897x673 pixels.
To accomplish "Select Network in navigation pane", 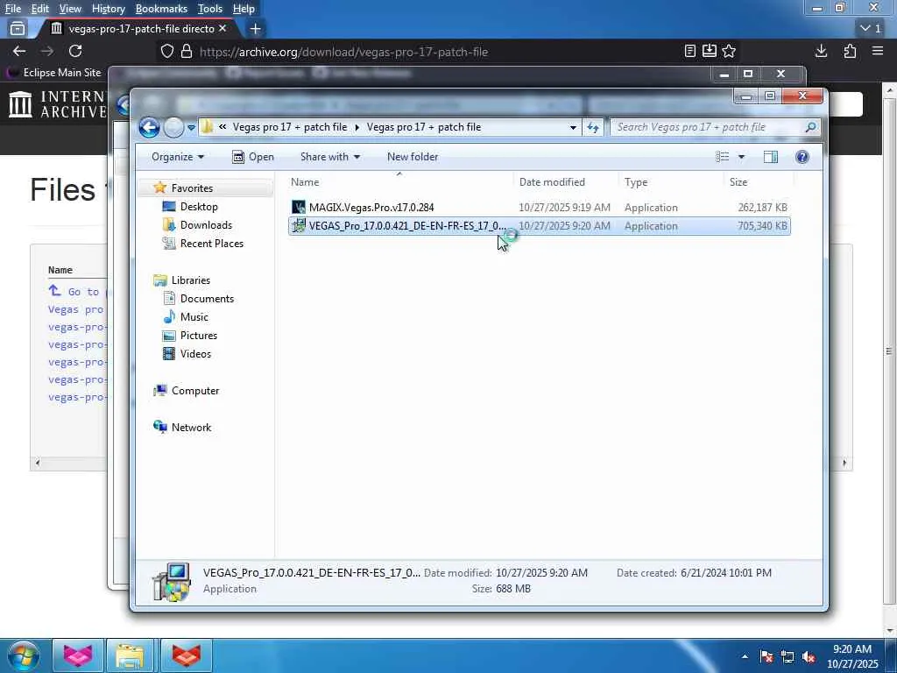I will pos(191,428).
